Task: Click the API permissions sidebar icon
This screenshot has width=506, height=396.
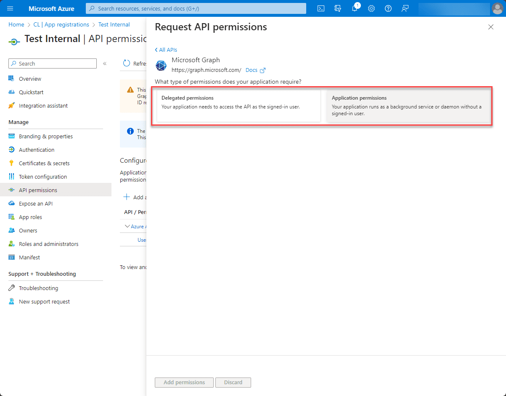Action: pos(11,190)
